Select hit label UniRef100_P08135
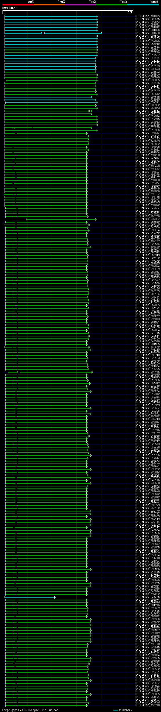 [147, 350]
